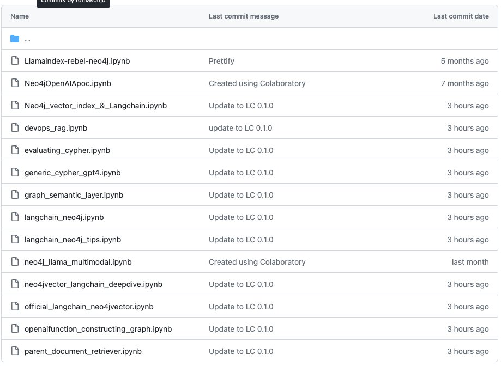Open evaluating_cypher.ipynb file
Viewport: 501px width, 366px height.
point(67,150)
